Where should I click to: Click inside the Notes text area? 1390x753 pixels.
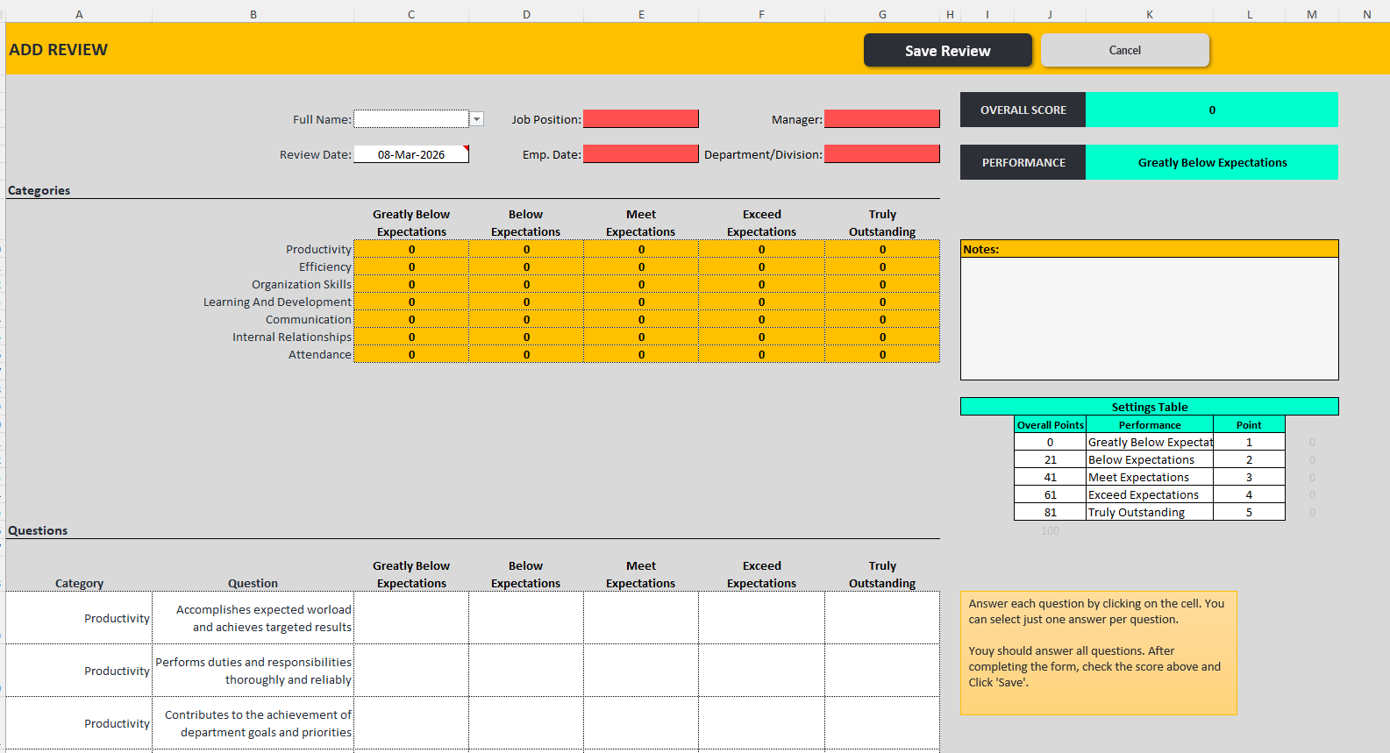[1149, 318]
